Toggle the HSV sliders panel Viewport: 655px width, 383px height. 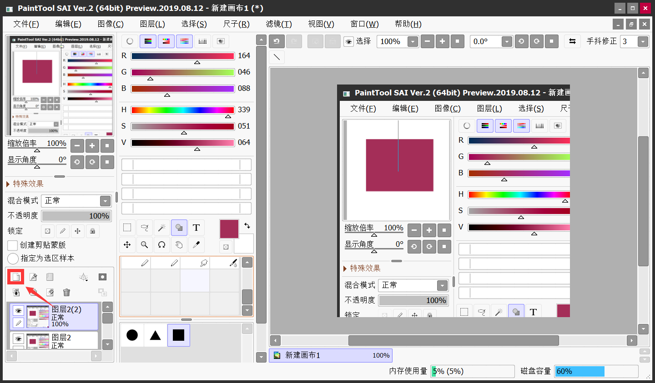pyautogui.click(x=166, y=41)
